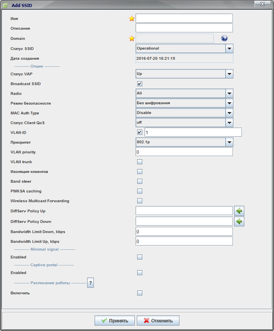Click the Add SSID title bar icon
The height and width of the screenshot is (331, 274).
coord(5,4)
